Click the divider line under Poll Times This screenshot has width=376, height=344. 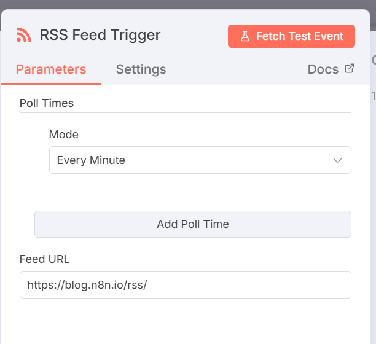[x=184, y=112]
